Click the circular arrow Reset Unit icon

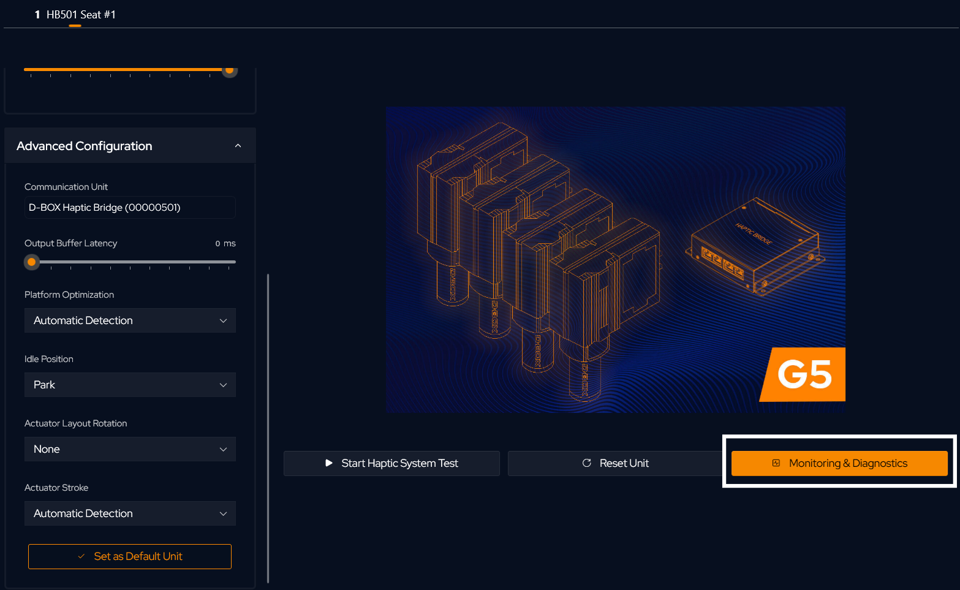click(586, 463)
